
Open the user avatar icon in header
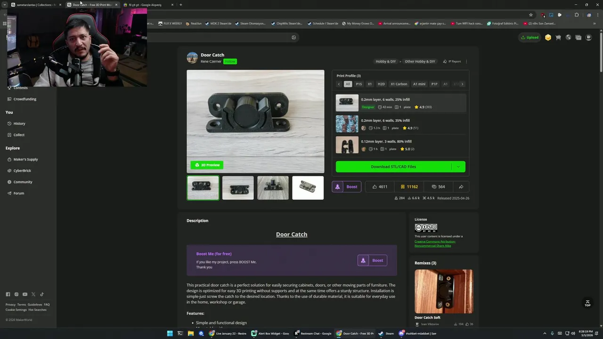point(588,38)
